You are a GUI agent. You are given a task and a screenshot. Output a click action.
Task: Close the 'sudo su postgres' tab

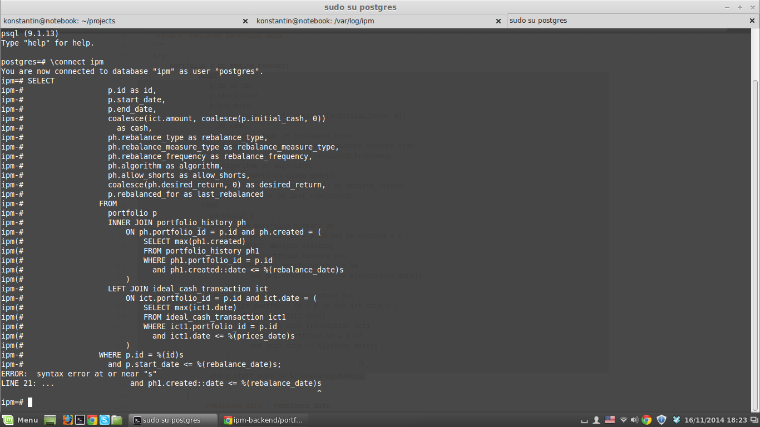[x=752, y=21]
